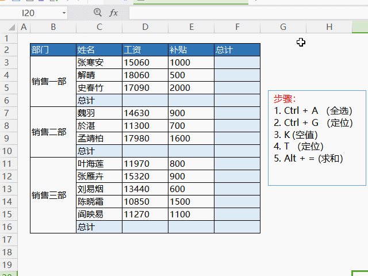Click name cell 陈晓霜
Image resolution: width=368 pixels, height=276 pixels.
[x=99, y=202]
